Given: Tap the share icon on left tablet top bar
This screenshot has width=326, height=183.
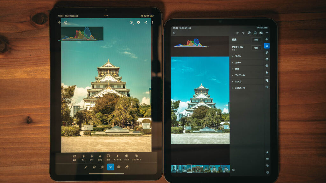Looking at the screenshot, I should coord(145,23).
